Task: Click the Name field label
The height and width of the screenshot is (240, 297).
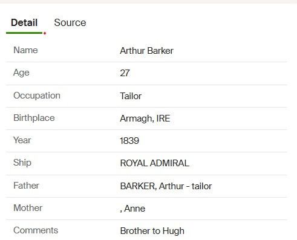Action: coord(25,50)
